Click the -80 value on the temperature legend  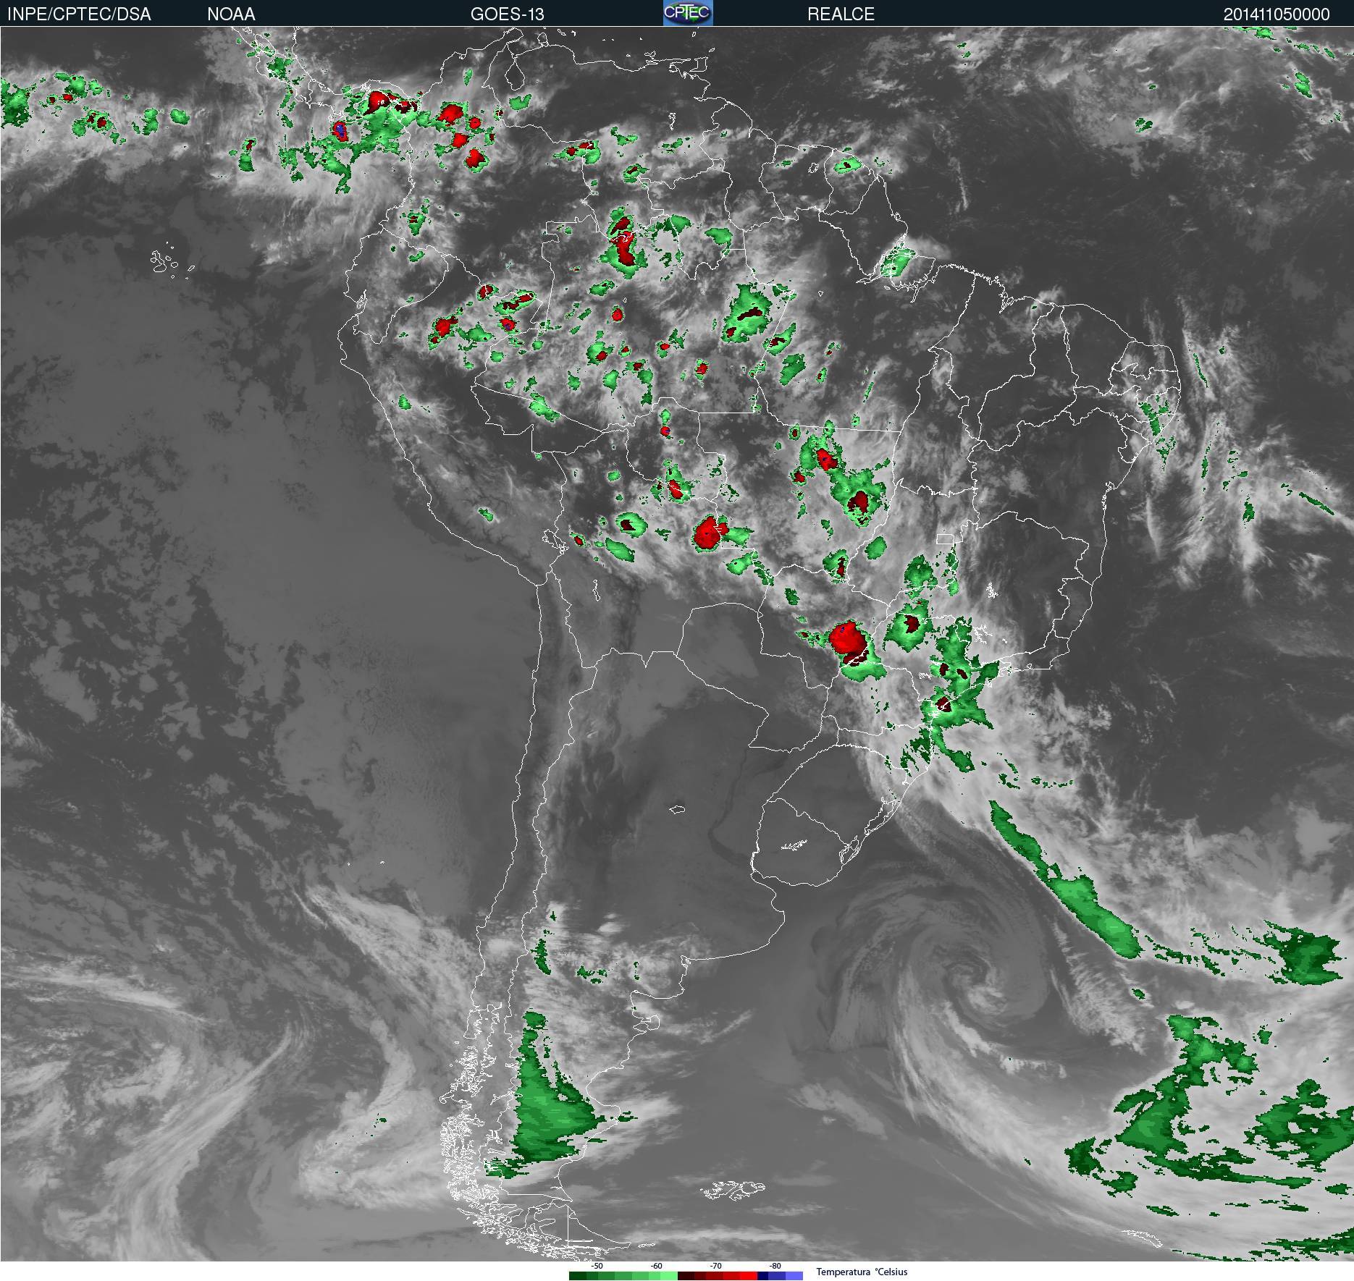pos(775,1266)
